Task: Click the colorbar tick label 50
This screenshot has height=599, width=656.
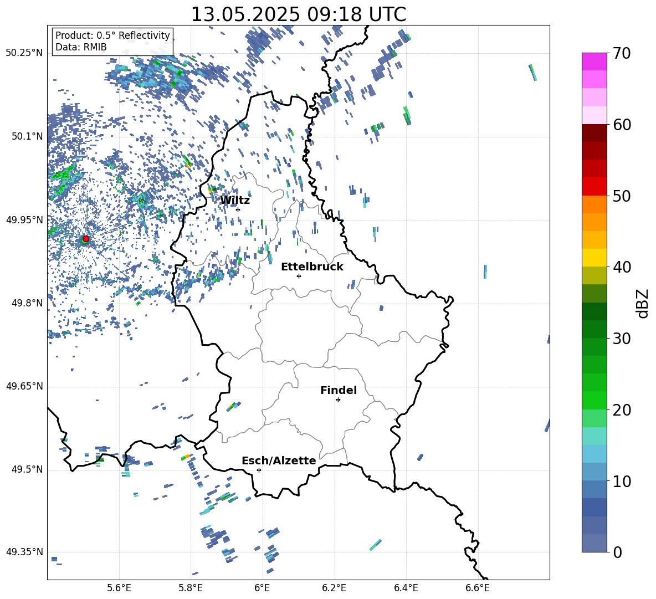Action: [x=622, y=196]
